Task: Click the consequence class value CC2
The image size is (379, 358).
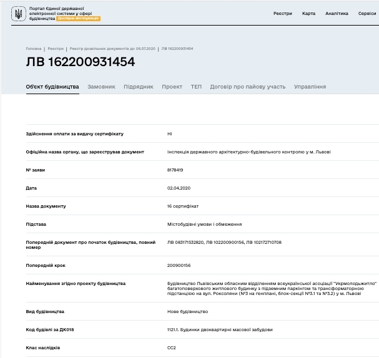Action: [171, 347]
